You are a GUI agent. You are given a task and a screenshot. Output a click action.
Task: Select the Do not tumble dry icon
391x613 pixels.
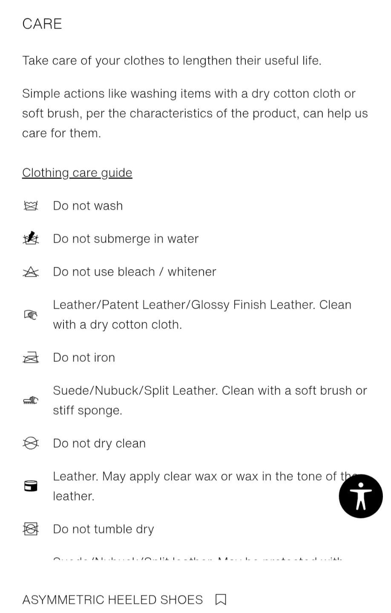tap(31, 529)
